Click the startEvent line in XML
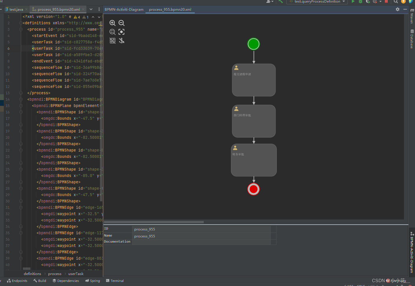415x286 pixels. (67, 36)
